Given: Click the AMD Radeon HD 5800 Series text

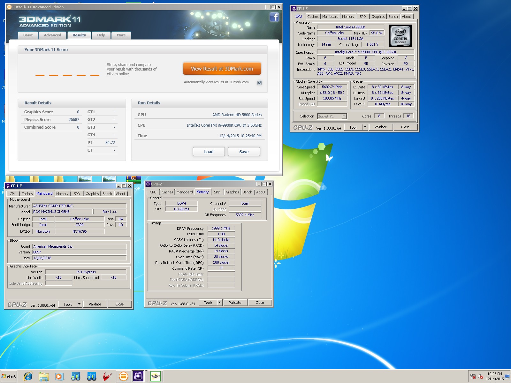Looking at the screenshot, I should [237, 115].
